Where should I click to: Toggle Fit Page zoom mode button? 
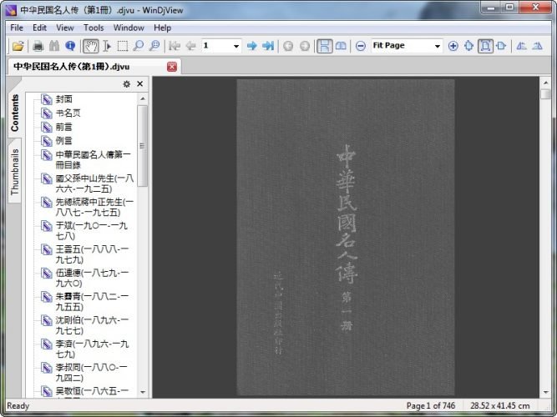point(485,46)
